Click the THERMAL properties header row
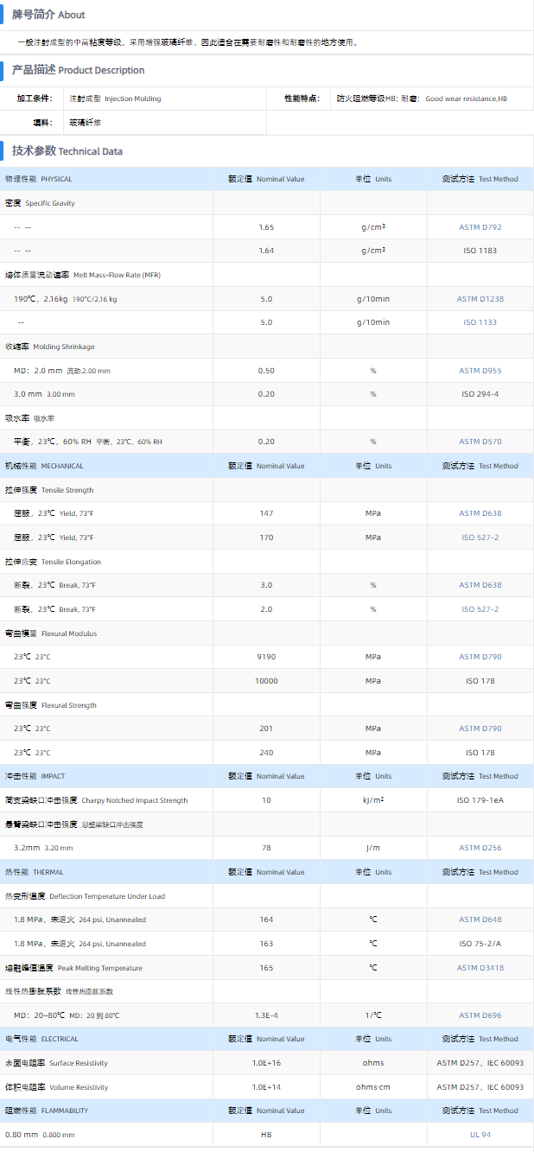 tap(35, 872)
